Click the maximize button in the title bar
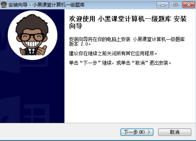Viewport: 196px width, 141px height. click(x=176, y=5)
